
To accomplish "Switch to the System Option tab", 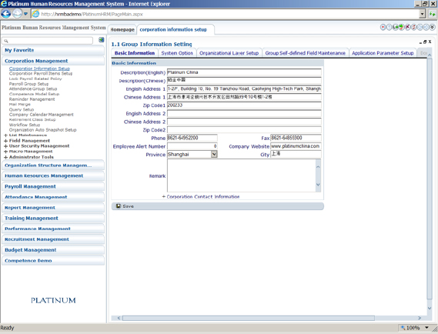I will (177, 53).
